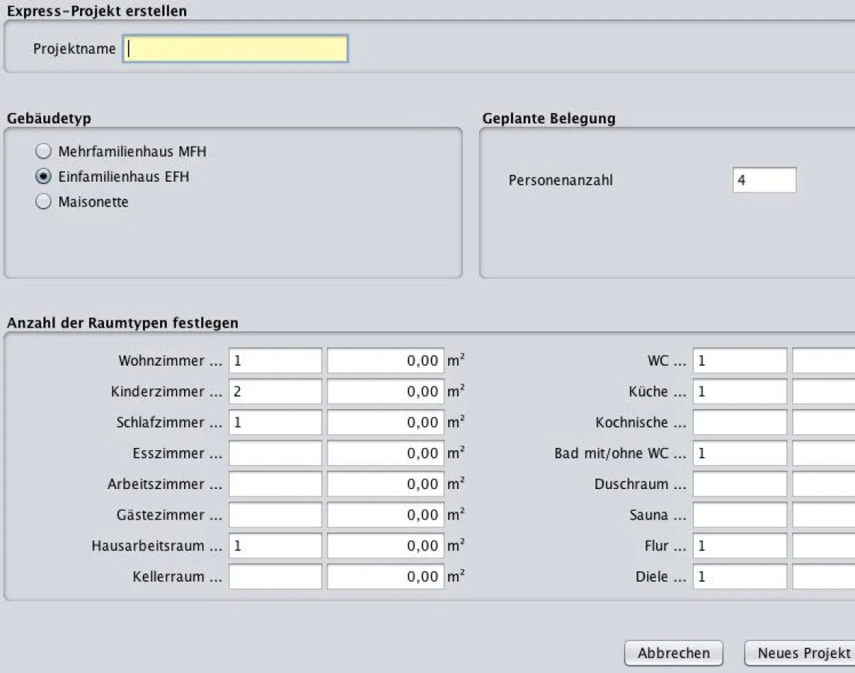Focus the Esszimmer count field
This screenshot has width=855, height=673.
tap(275, 453)
